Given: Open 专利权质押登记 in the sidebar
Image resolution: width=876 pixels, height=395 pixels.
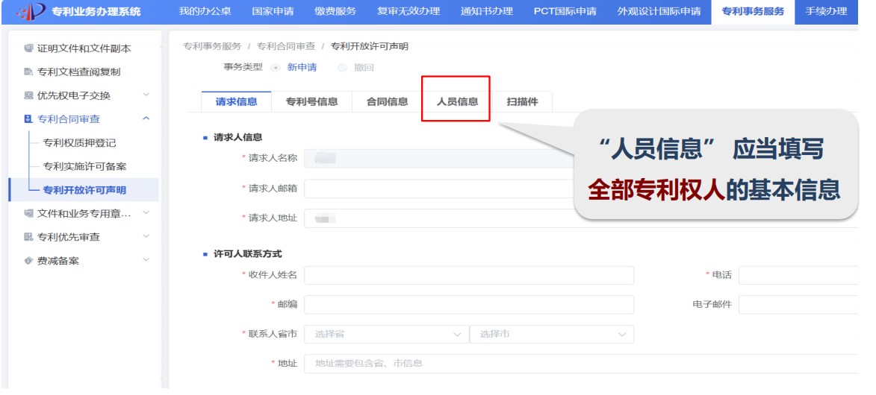Looking at the screenshot, I should pyautogui.click(x=79, y=143).
